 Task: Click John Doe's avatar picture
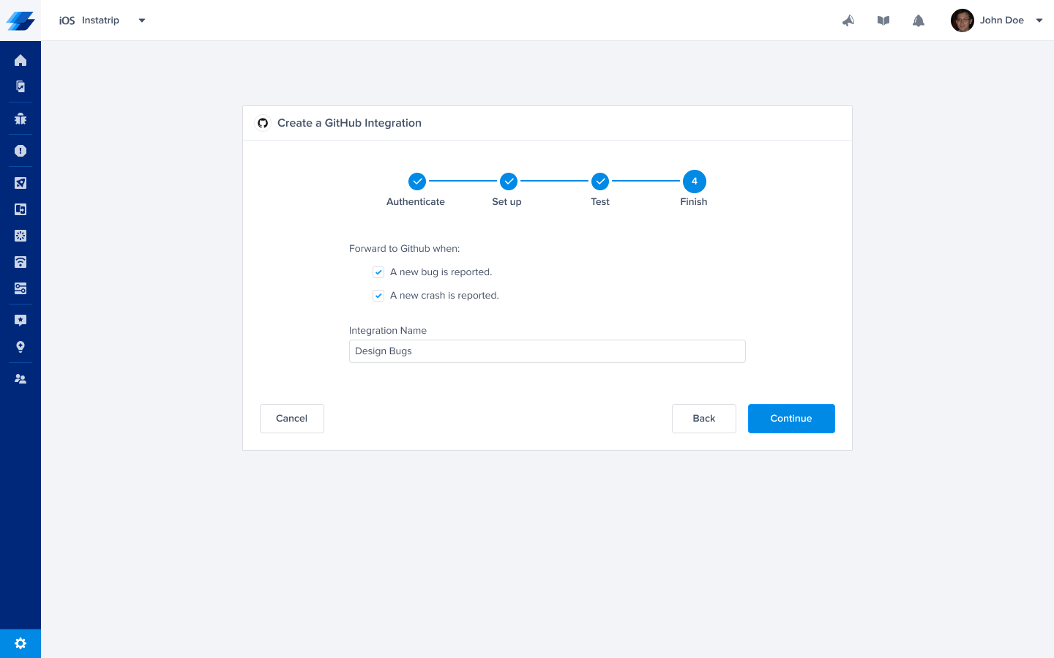(963, 20)
